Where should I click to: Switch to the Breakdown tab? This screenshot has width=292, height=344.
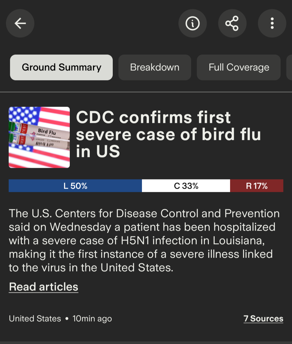click(155, 67)
